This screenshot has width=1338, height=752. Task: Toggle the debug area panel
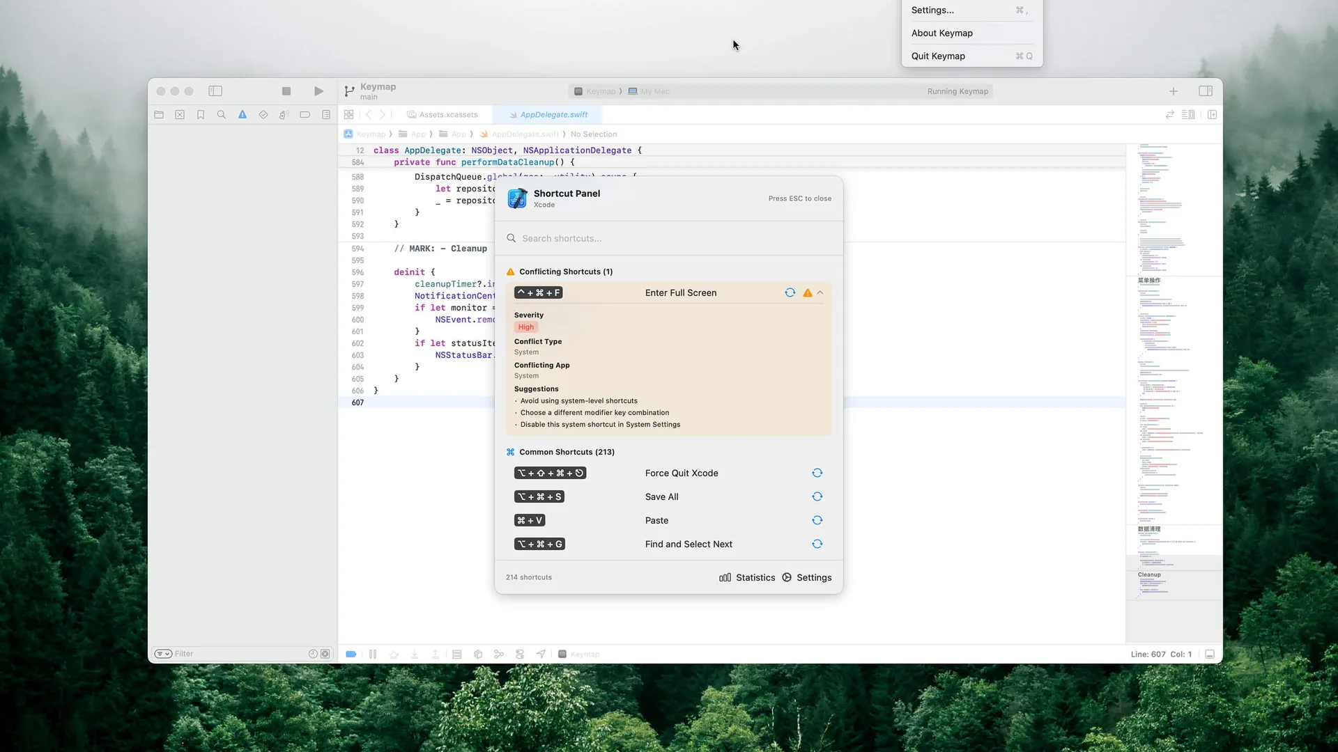(1210, 655)
